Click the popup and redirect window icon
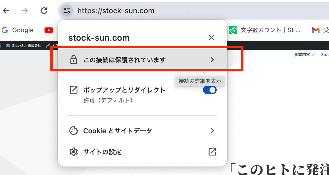 pyautogui.click(x=73, y=90)
